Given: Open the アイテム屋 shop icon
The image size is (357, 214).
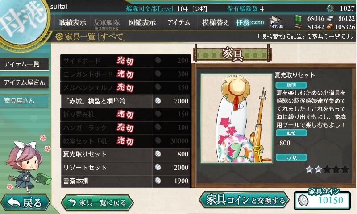Looking at the screenshot, I should [276, 22].
